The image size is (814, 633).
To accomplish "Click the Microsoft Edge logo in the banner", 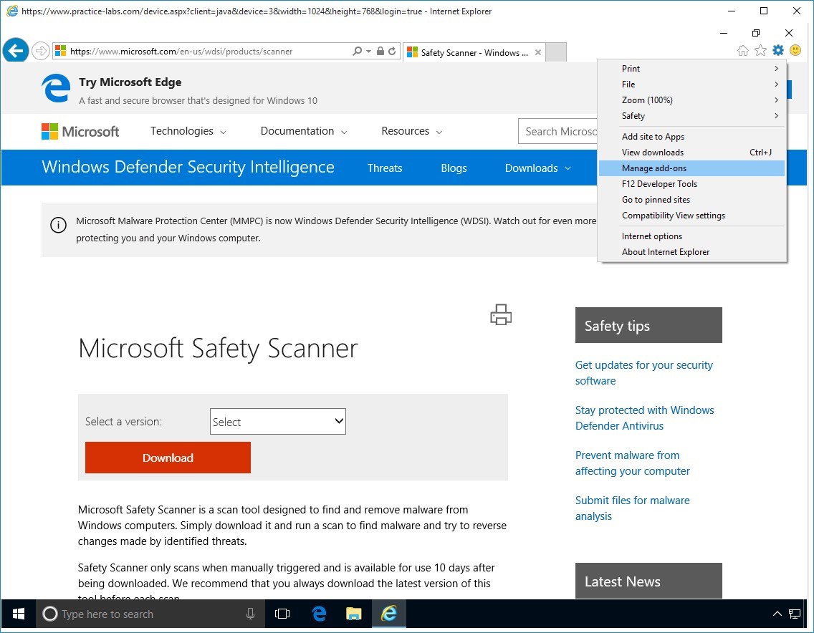I will (56, 88).
